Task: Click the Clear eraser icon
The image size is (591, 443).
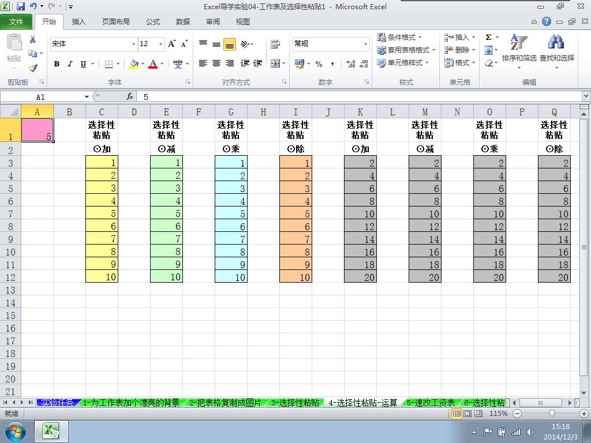Action: click(488, 63)
